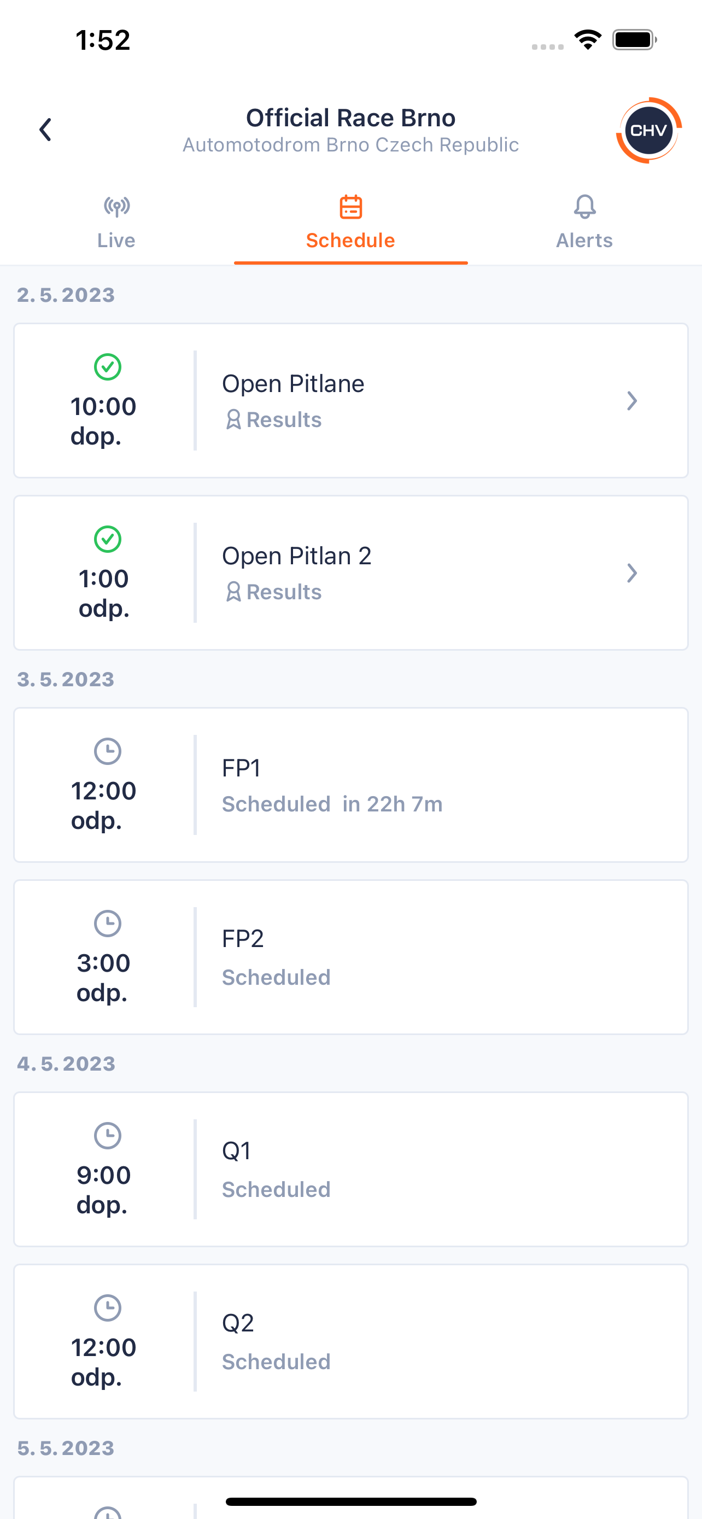The image size is (702, 1519).
Task: Select the FP2 scheduled session card
Action: (350, 957)
